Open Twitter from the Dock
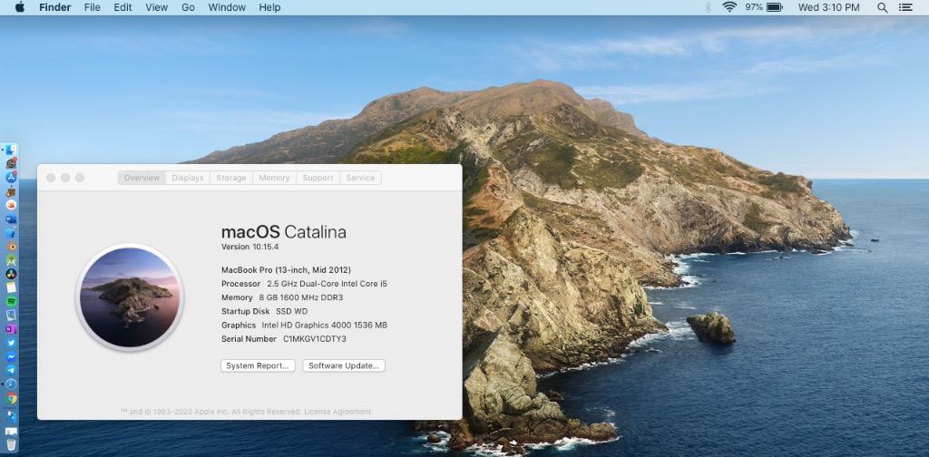The width and height of the screenshot is (929, 457). [11, 343]
